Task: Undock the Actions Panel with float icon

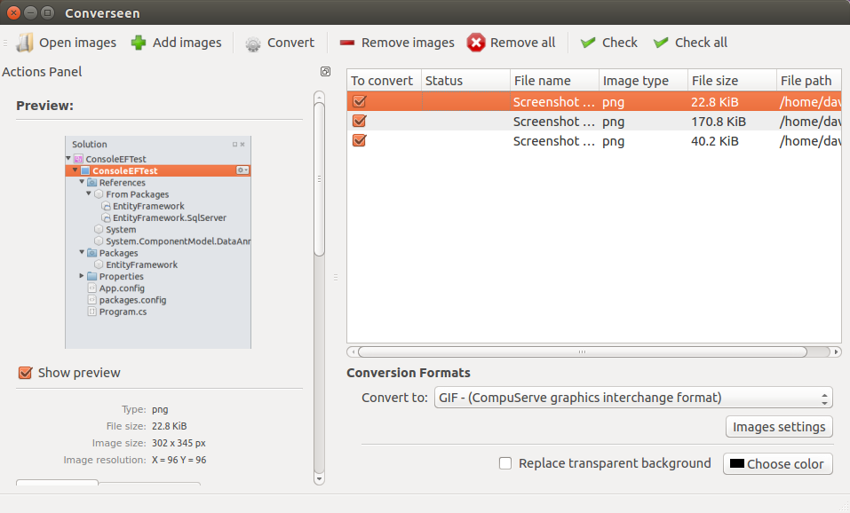Action: click(x=325, y=72)
